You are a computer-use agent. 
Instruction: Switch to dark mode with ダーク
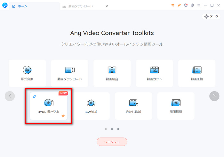pos(211,16)
